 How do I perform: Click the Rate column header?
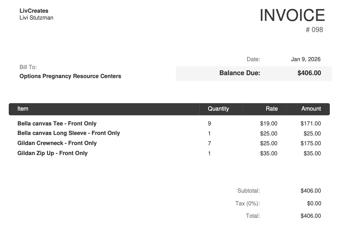pyautogui.click(x=271, y=109)
